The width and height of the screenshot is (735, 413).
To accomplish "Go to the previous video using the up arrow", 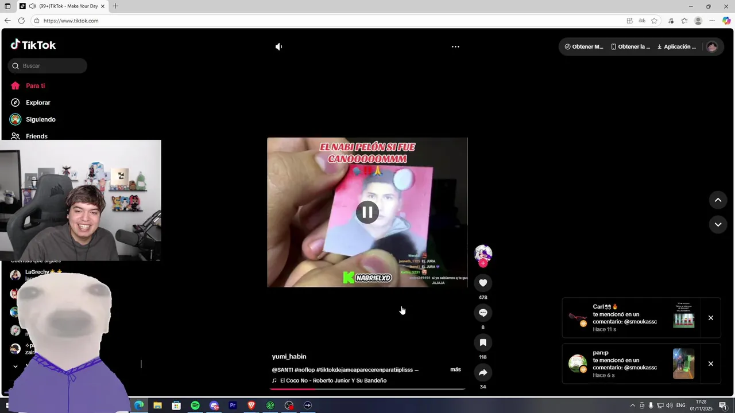I will [718, 200].
